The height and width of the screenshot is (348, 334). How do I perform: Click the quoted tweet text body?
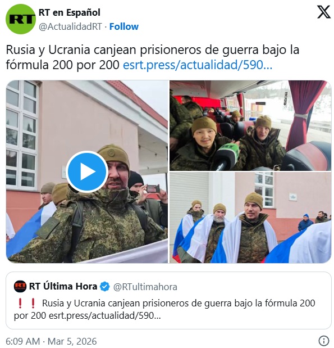tap(164, 309)
